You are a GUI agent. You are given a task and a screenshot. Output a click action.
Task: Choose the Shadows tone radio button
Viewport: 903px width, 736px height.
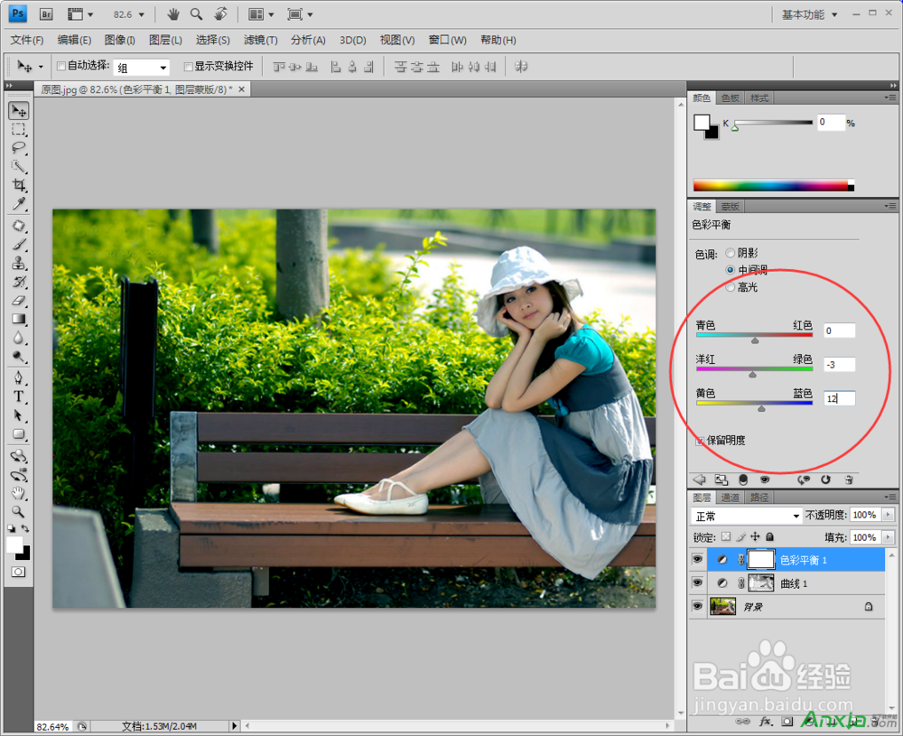tap(731, 253)
